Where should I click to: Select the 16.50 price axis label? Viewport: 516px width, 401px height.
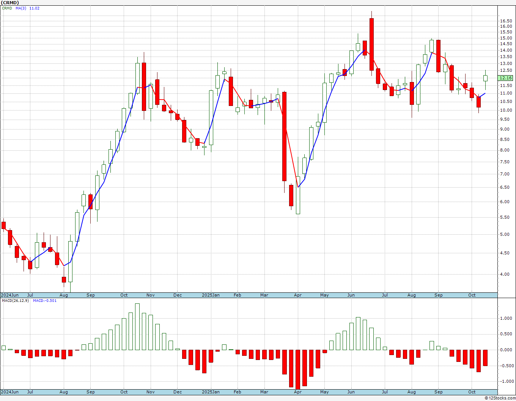(x=505, y=21)
